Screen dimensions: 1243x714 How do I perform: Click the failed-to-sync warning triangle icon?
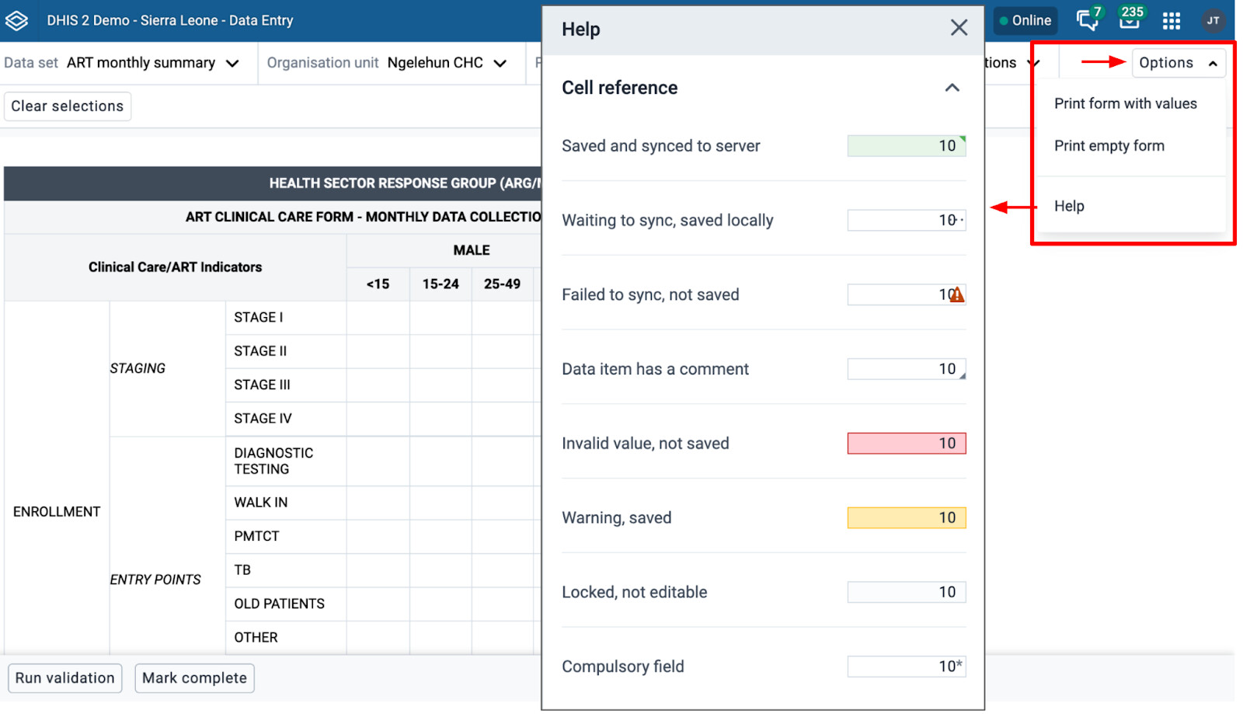(957, 295)
